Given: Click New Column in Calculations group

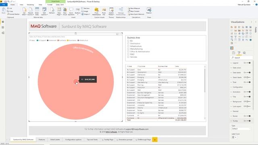Looking at the screenshot, I should 133,11.
